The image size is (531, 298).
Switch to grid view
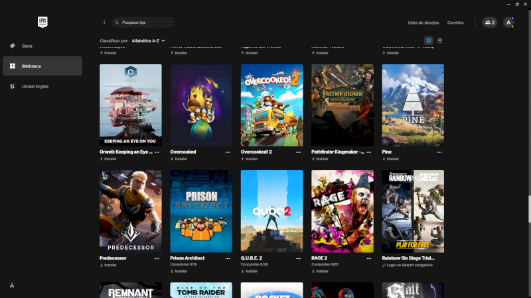click(428, 40)
